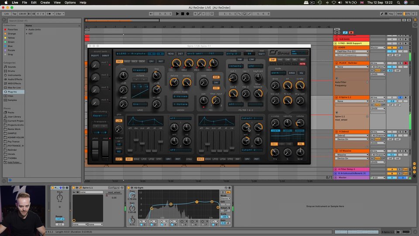Click the MIDI arrangement overdub plus icon
The height and width of the screenshot is (236, 419).
pos(195,14)
